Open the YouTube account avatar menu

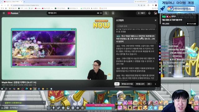(155, 13)
